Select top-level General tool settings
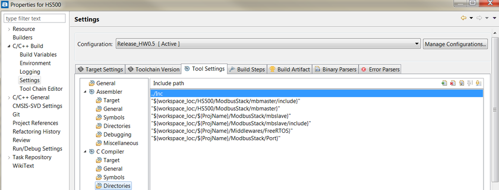499x190 pixels. click(102, 83)
